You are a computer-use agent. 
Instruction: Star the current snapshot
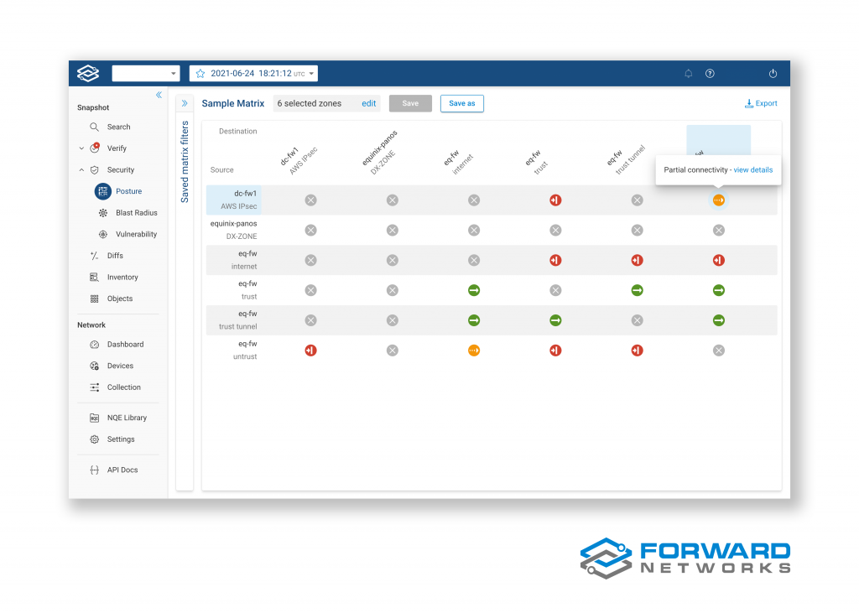tap(200, 74)
